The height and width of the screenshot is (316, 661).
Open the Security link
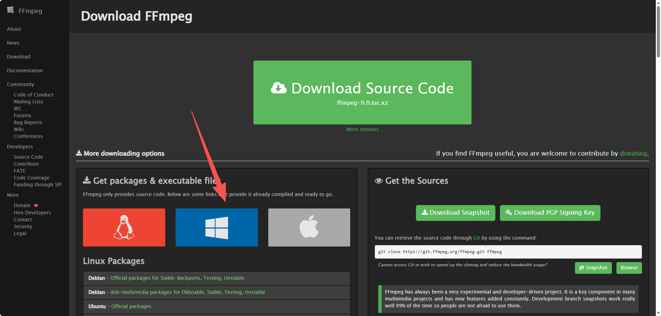[23, 226]
